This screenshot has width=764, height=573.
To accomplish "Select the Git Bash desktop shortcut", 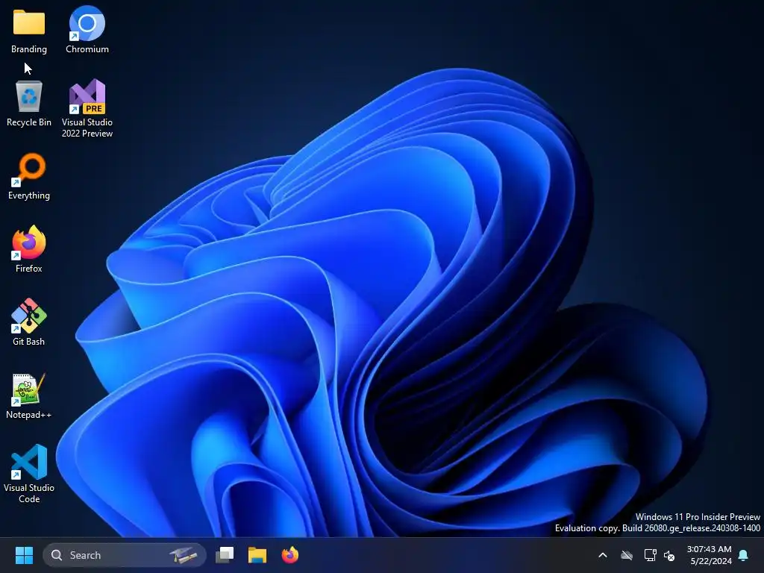I will click(x=29, y=322).
